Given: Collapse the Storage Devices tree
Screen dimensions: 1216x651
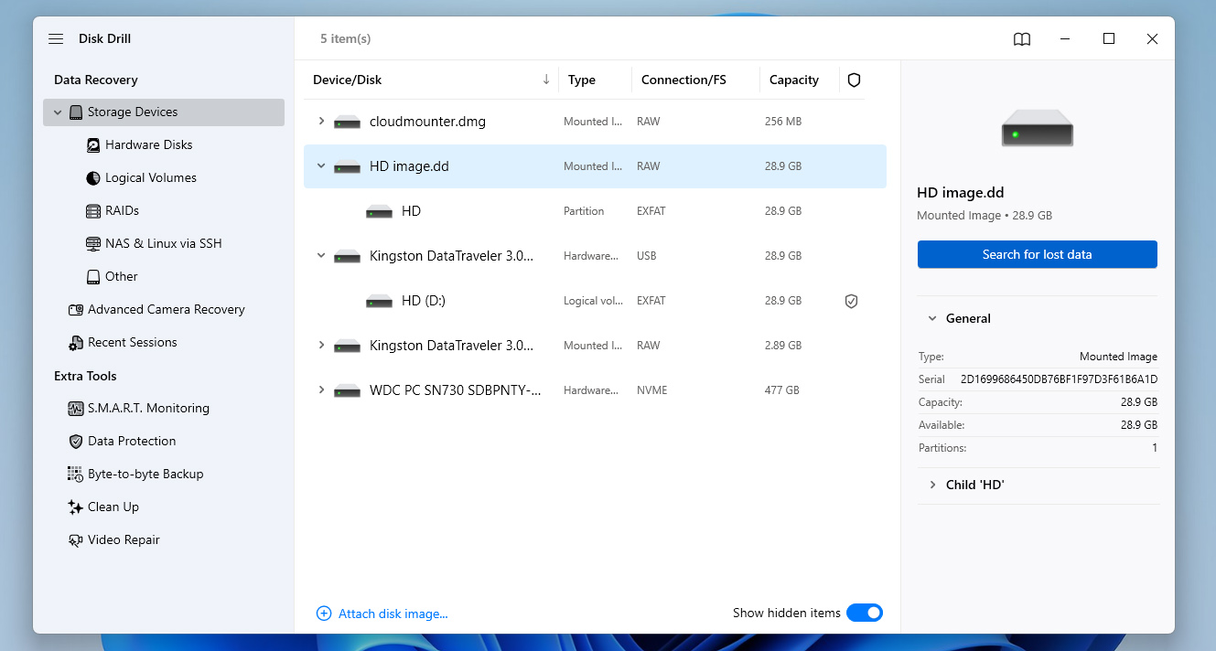Looking at the screenshot, I should [58, 112].
